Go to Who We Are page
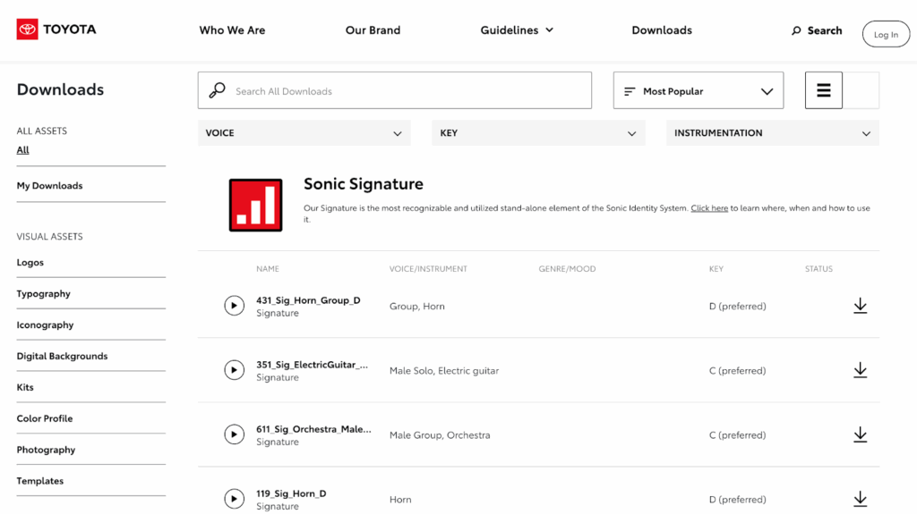917x514 pixels. (x=232, y=30)
